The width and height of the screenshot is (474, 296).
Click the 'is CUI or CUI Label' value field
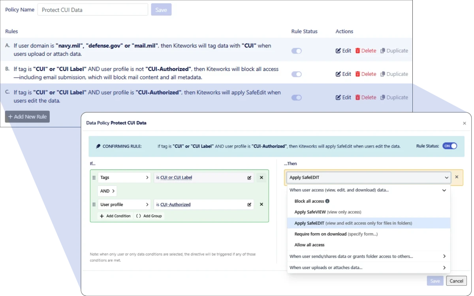[204, 178]
